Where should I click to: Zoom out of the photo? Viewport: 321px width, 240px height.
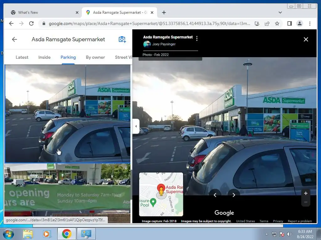coord(306,202)
